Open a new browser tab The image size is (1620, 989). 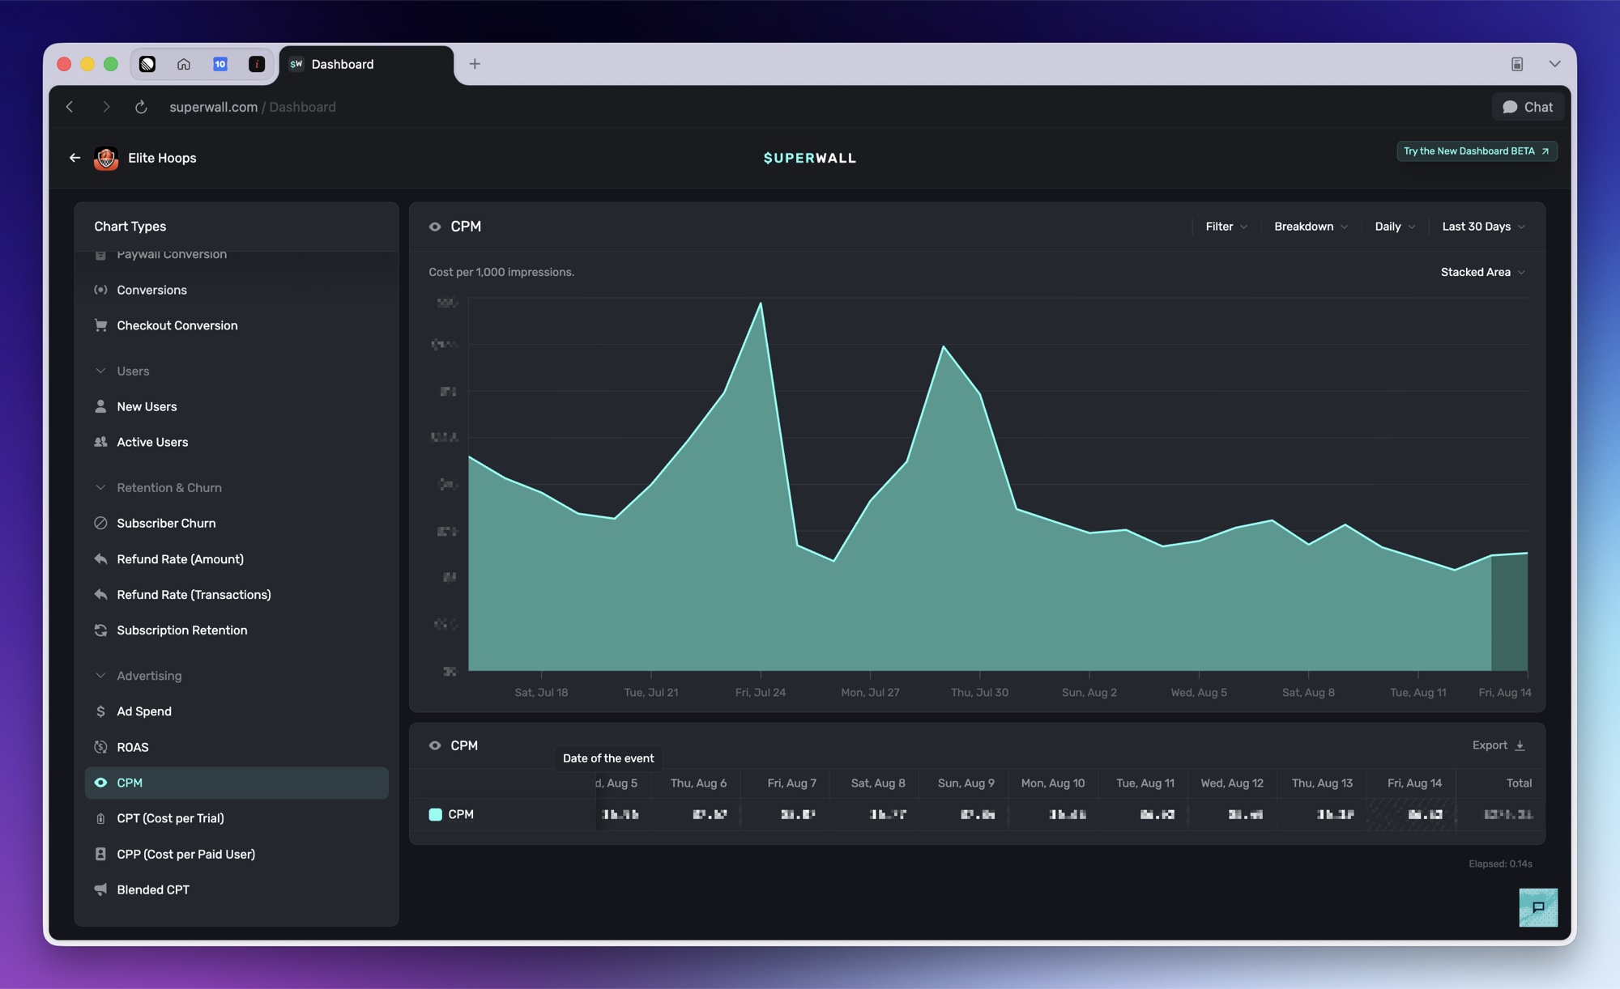click(475, 64)
